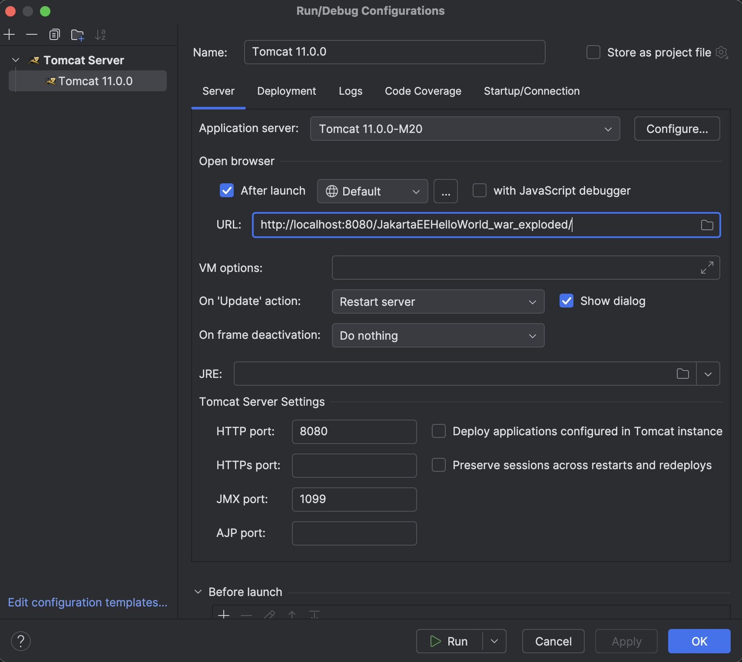Screen dimensions: 742x662
Task: Check Preserve sessions across restarts and redeploys
Action: click(438, 465)
